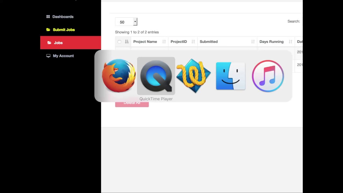
Task: Switch to iTunes in the app switcher
Action: 268,76
